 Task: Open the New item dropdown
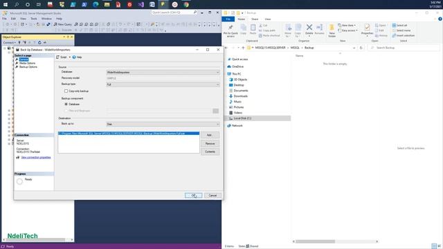pyautogui.click(x=347, y=25)
